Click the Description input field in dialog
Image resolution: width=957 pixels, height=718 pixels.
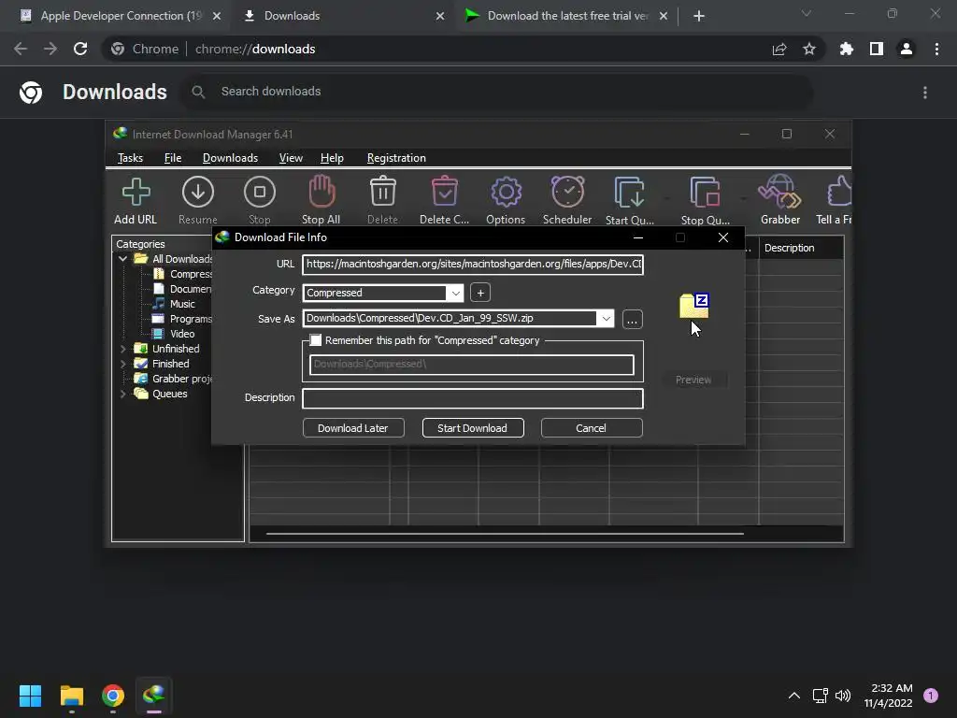pos(473,398)
